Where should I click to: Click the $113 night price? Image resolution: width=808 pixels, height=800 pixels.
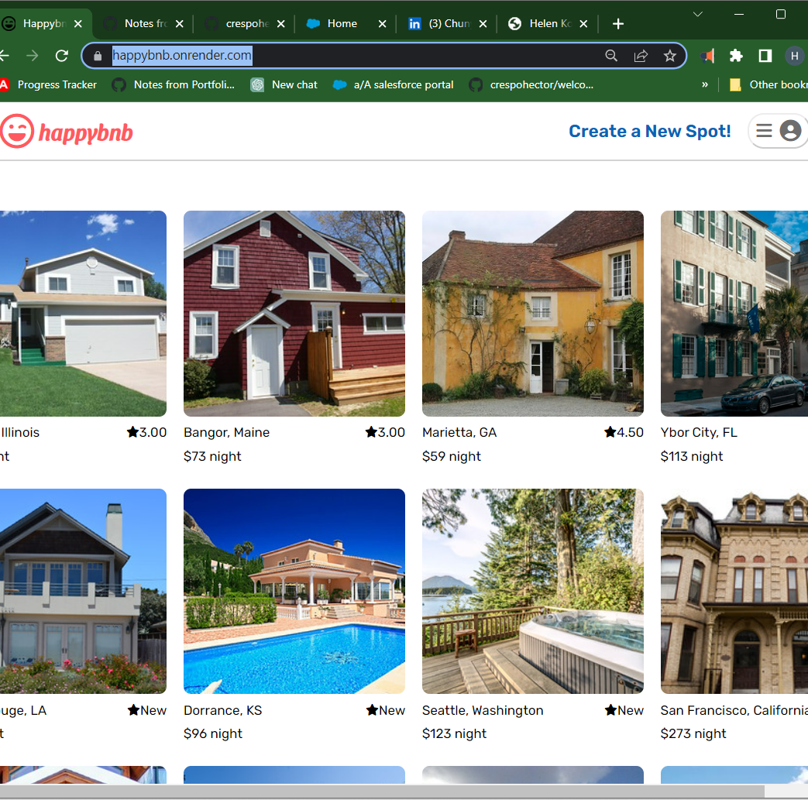click(x=692, y=456)
